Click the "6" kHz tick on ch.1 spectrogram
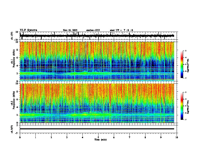Screen dimensions: 199x154 (17, 58)
